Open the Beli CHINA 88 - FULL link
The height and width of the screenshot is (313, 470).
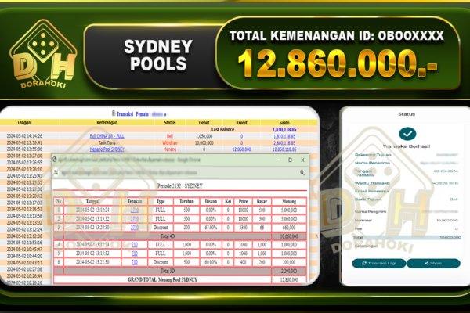(x=107, y=136)
